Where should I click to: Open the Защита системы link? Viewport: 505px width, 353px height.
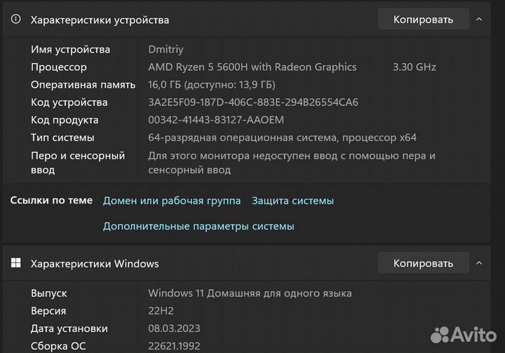click(x=292, y=201)
